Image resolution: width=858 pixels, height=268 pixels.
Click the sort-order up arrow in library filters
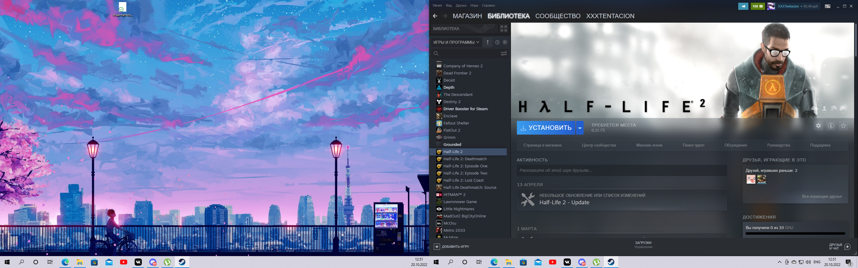coord(488,42)
